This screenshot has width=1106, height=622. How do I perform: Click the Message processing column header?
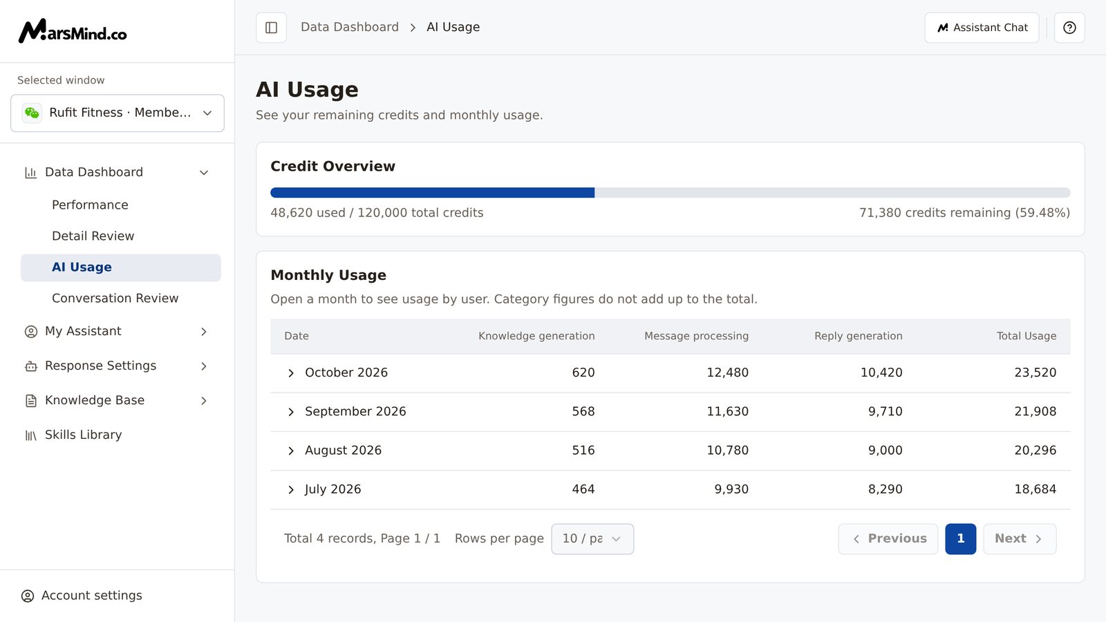tap(696, 336)
